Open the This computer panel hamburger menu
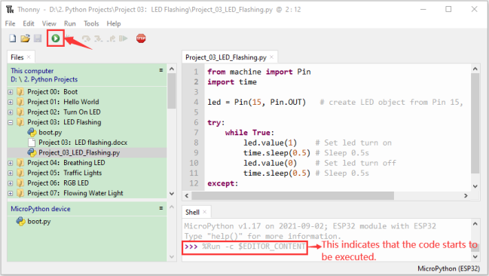489x276 pixels. pos(161,70)
